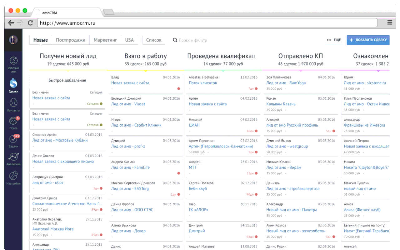Open deal Лид от амо - Viasat
This screenshot has width=400, height=250.
(x=128, y=104)
